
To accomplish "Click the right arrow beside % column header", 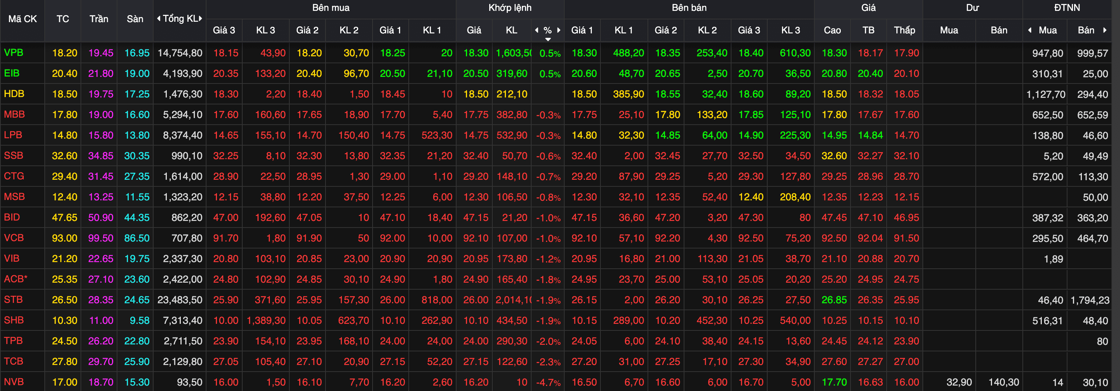I will 559,30.
